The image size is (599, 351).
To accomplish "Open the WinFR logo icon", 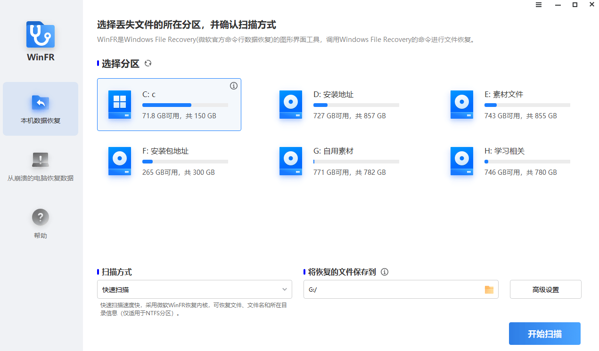I will pos(40,34).
